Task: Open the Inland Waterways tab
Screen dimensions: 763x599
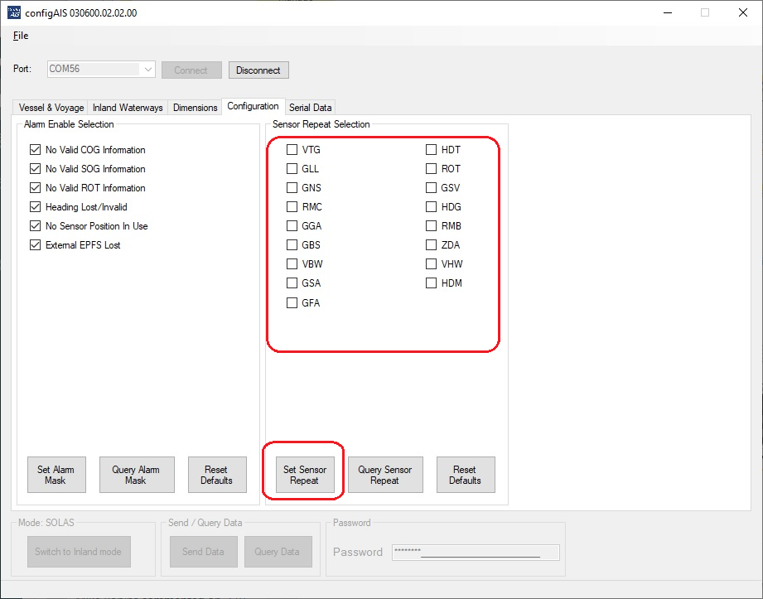Action: pyautogui.click(x=128, y=108)
